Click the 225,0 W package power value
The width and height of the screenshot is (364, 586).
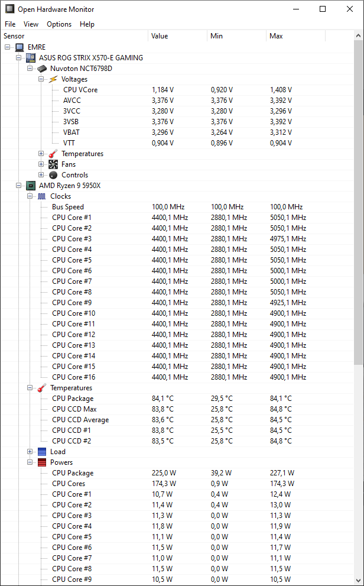pyautogui.click(x=164, y=473)
